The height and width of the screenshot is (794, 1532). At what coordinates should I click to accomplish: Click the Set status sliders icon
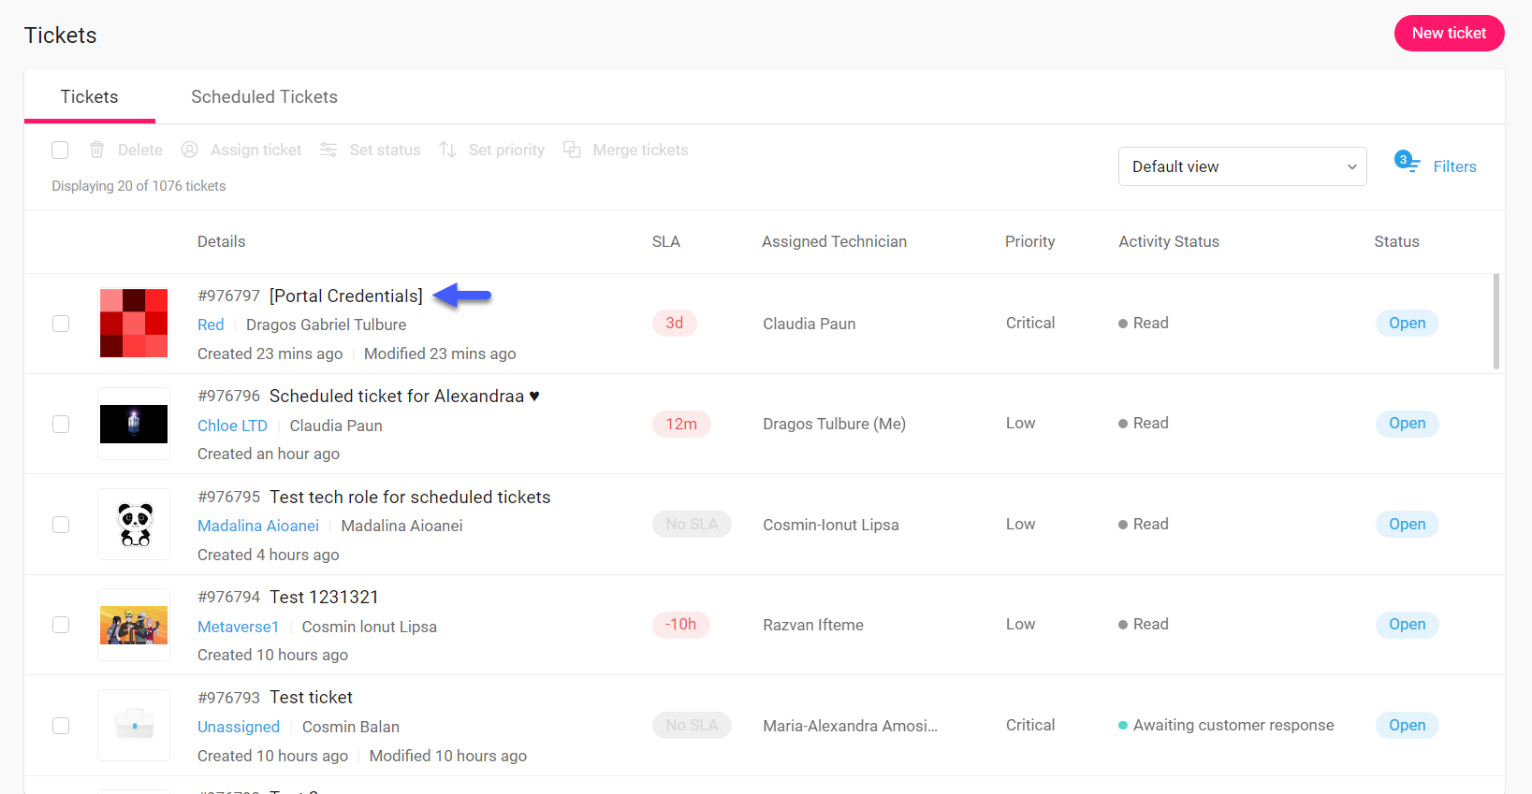(328, 150)
